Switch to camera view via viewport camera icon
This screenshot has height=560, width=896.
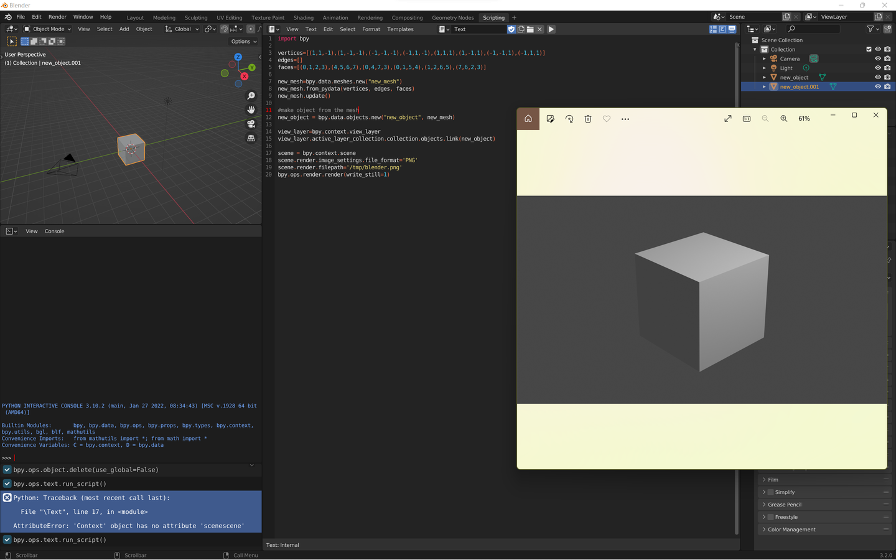click(251, 124)
